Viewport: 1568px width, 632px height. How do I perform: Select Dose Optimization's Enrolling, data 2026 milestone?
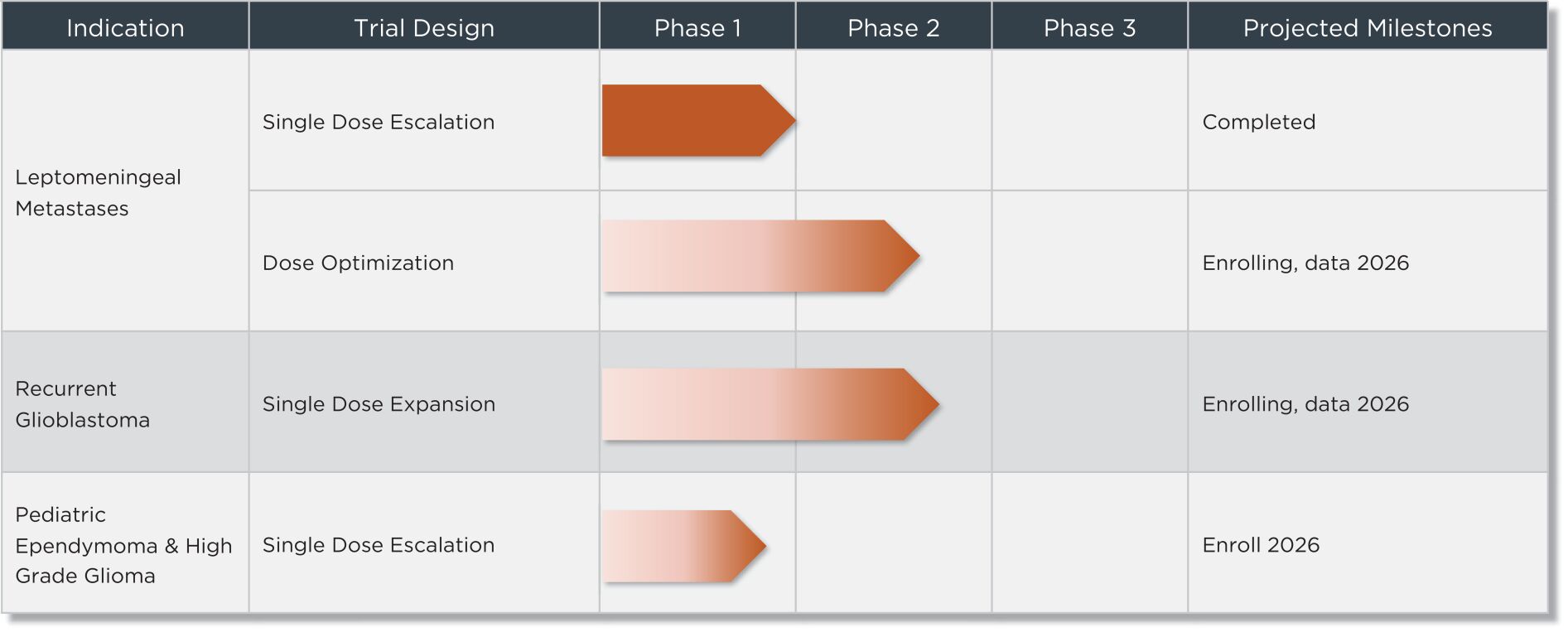coord(1305,263)
